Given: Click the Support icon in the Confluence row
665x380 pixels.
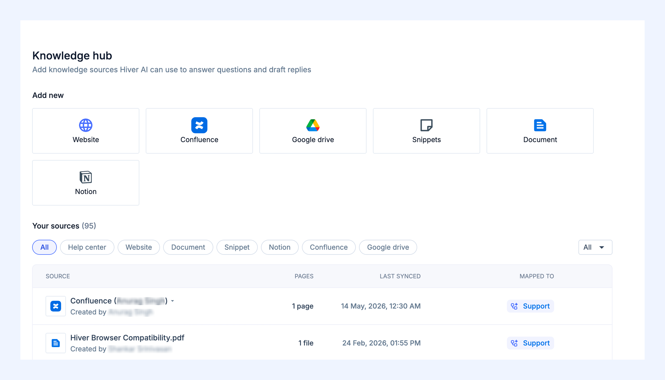Looking at the screenshot, I should click(514, 306).
